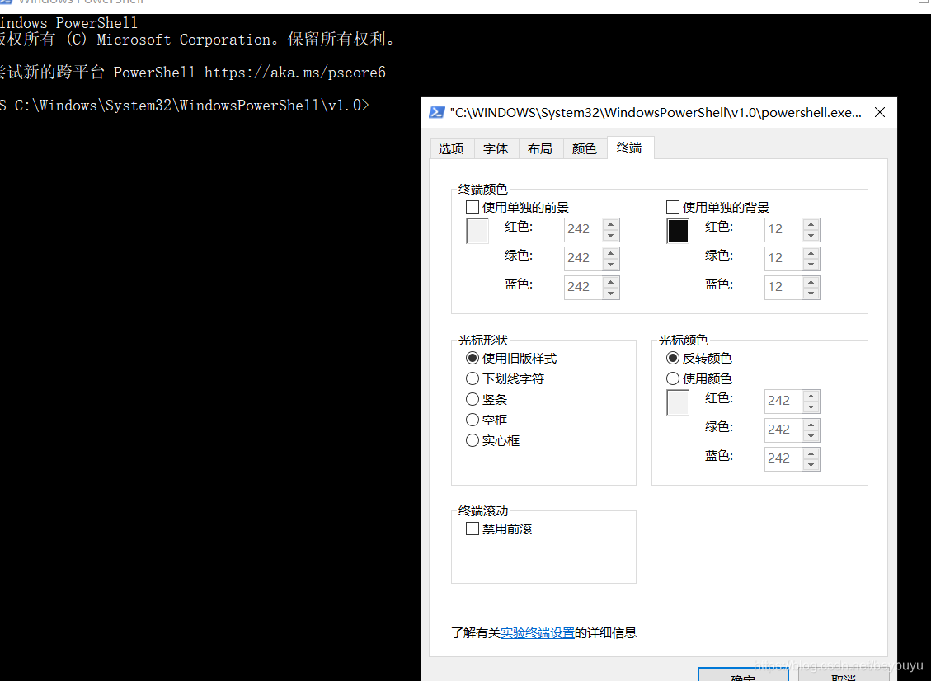931x681 pixels.
Task: Select the 终端 tab
Action: (x=630, y=148)
